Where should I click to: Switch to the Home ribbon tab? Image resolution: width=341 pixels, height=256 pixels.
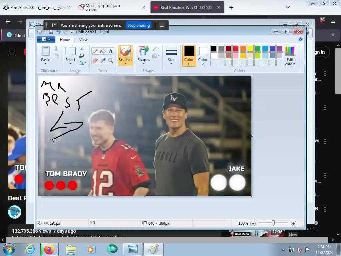point(65,40)
